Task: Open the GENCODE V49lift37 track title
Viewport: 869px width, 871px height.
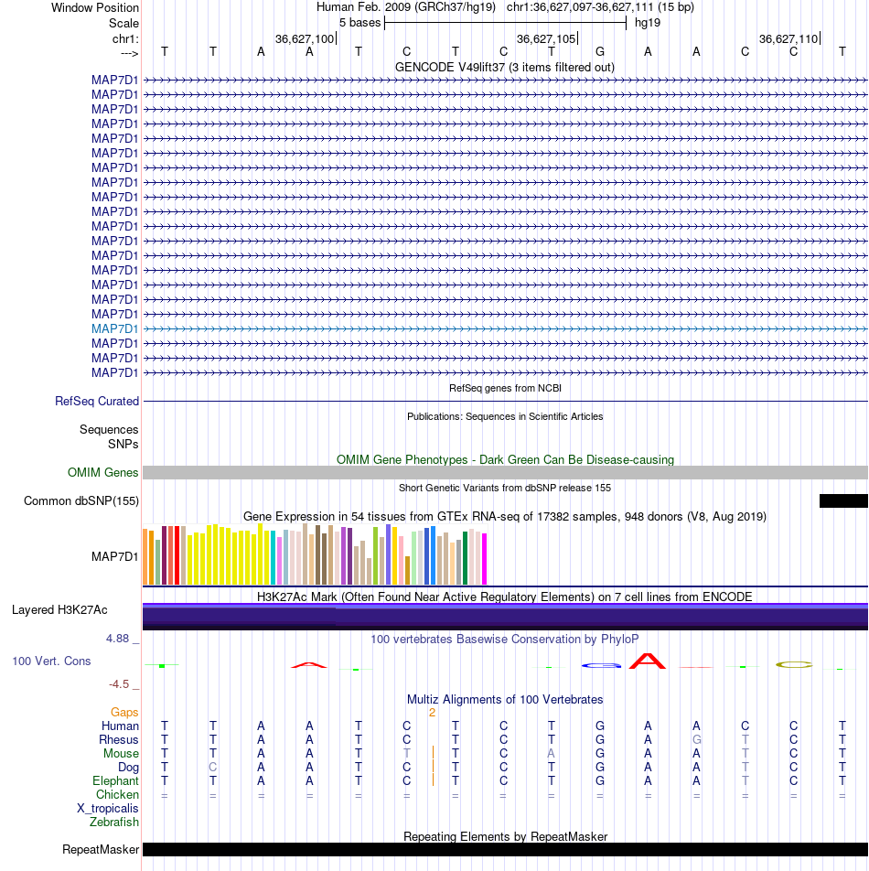Action: pos(505,67)
